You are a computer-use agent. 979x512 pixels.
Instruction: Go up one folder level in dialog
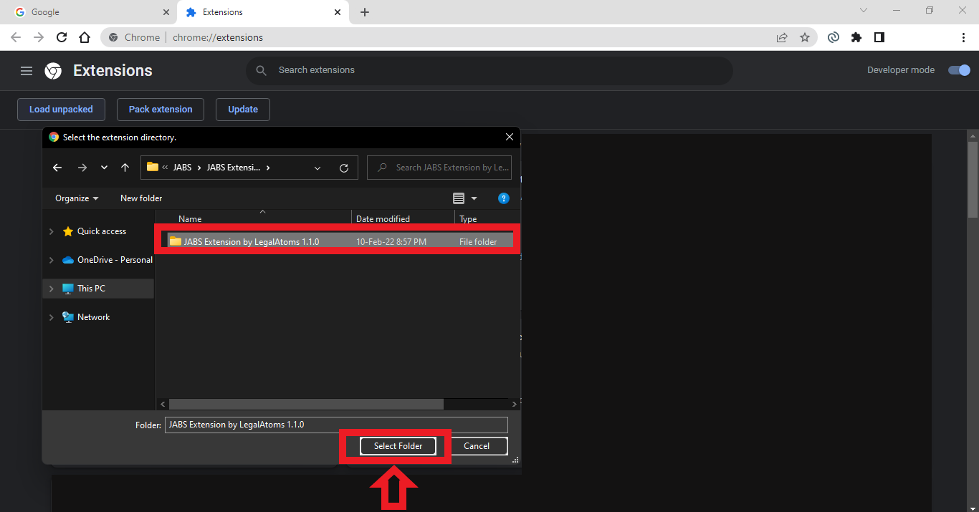pyautogui.click(x=125, y=167)
